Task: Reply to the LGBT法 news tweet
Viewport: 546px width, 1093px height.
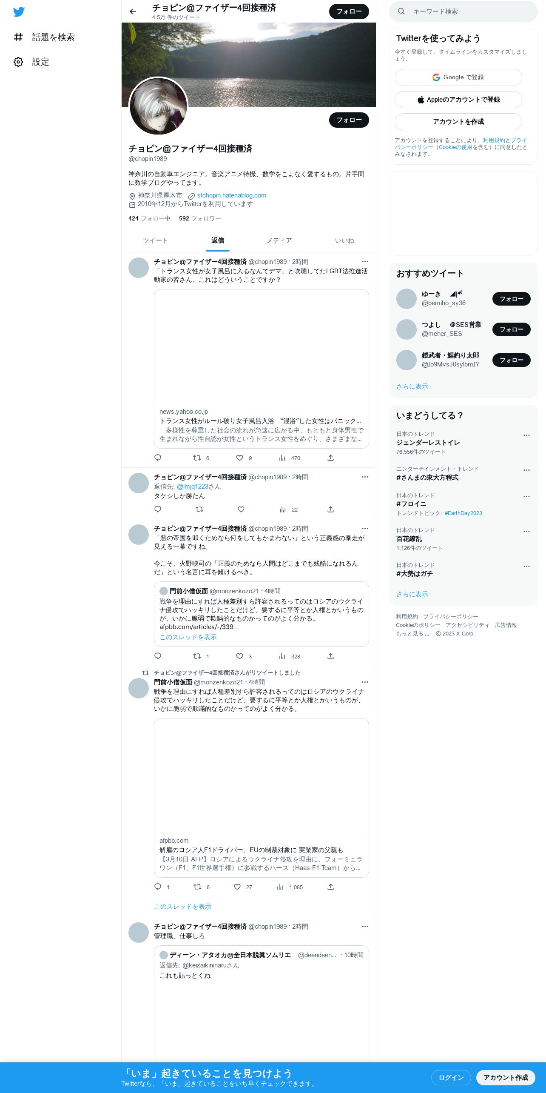Action: (158, 458)
